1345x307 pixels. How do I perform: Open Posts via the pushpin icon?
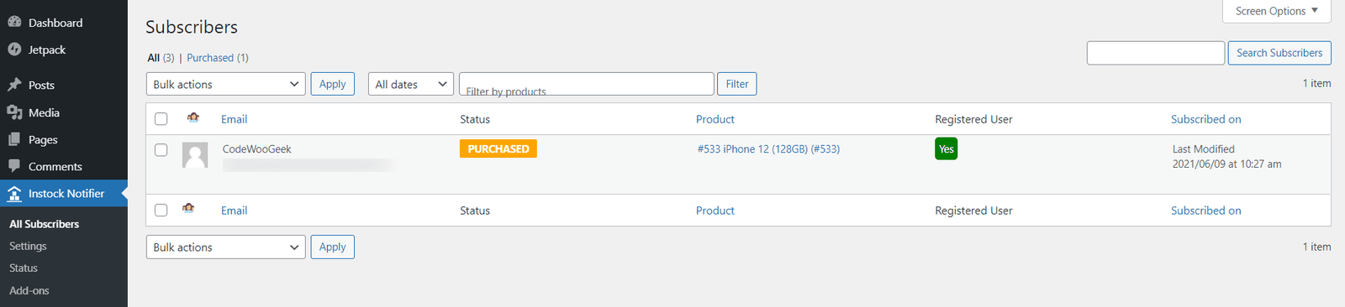pyautogui.click(x=14, y=85)
